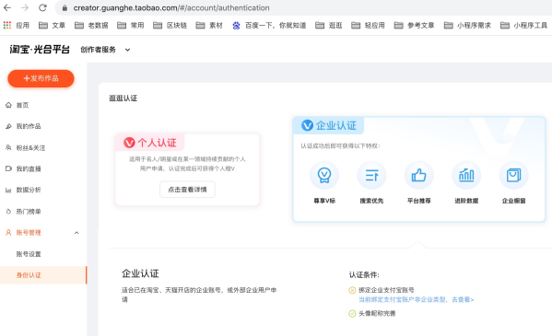Viewport: 552px width, 336px height.
Task: Open the 小程序需求 bookmark folder
Action: click(467, 26)
